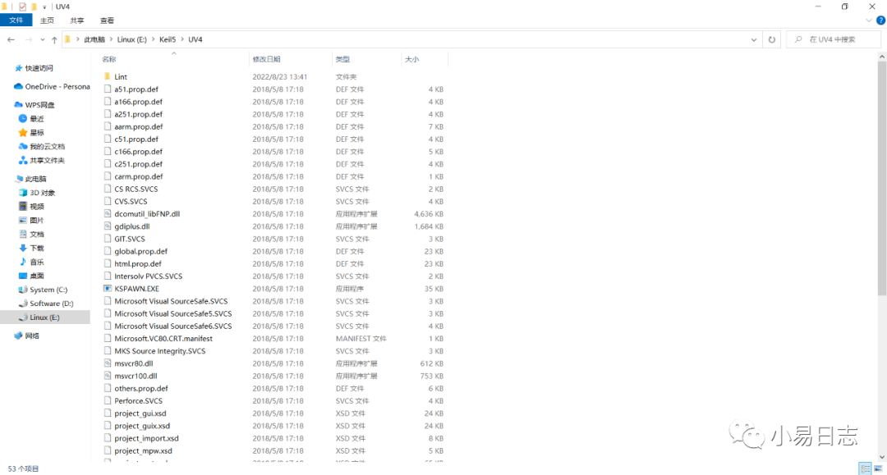Screen dimensions: 887x475
Task: Expand the address bar history dropdown
Action: 753,39
